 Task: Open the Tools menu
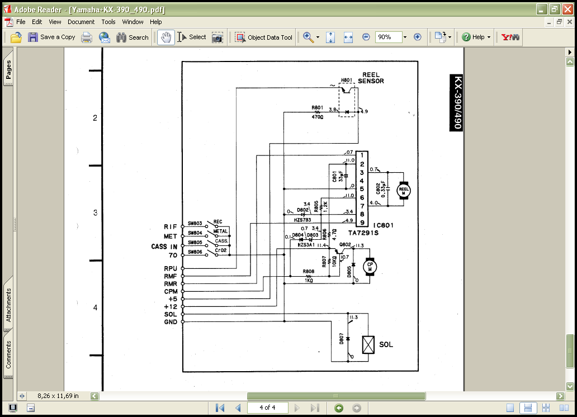108,22
